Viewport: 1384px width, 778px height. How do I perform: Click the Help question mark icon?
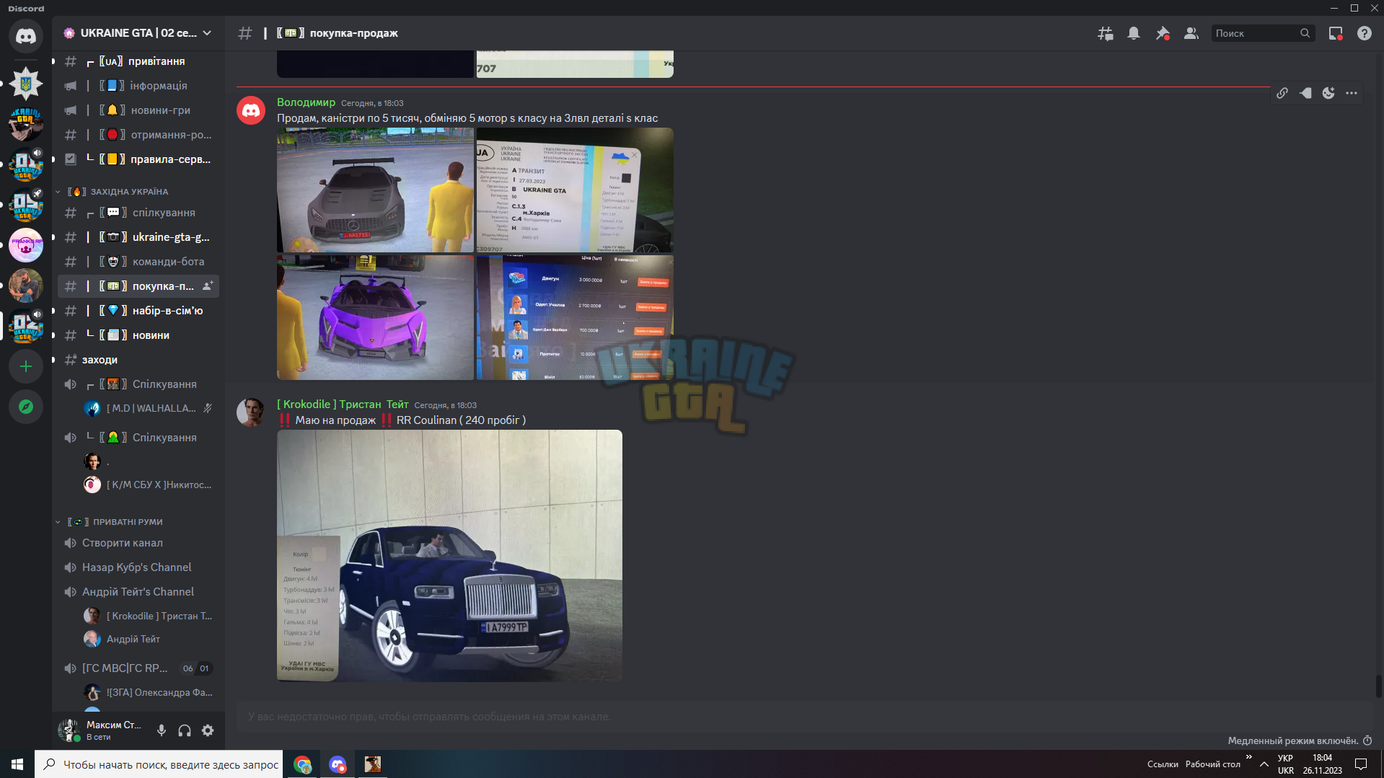click(1365, 33)
